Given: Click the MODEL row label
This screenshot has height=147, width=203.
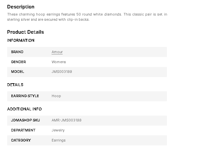Looking at the screenshot, I should coord(18,72).
